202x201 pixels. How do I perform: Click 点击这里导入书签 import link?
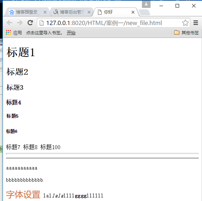point(44,33)
